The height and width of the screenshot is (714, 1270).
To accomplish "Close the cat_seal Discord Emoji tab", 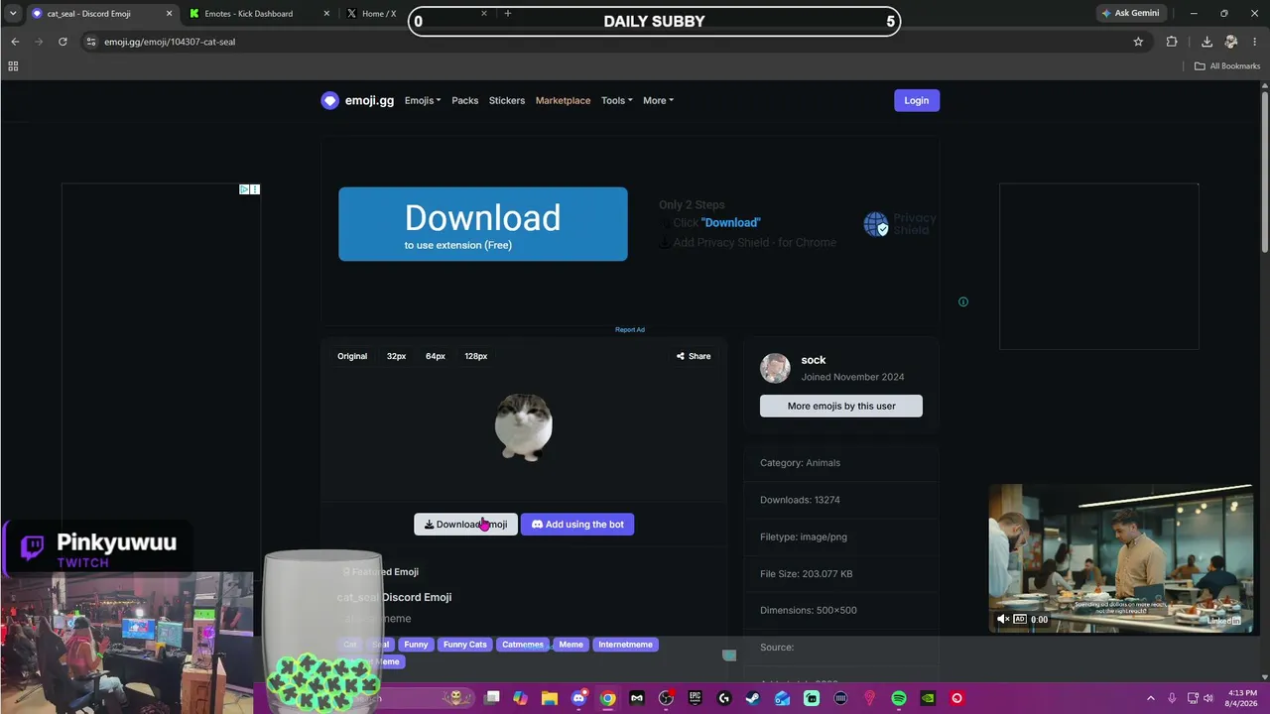I will pos(170,14).
